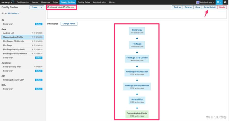Click the SonarQube logo
Screen dimensions: 229x121
pyautogui.click(x=8, y=2)
